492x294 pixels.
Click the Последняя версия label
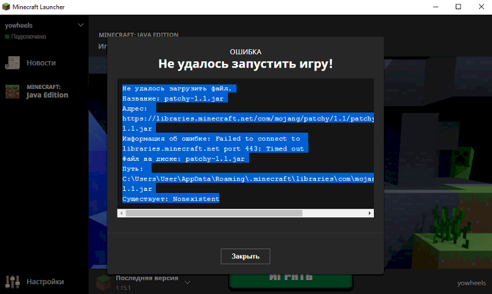tap(147, 278)
